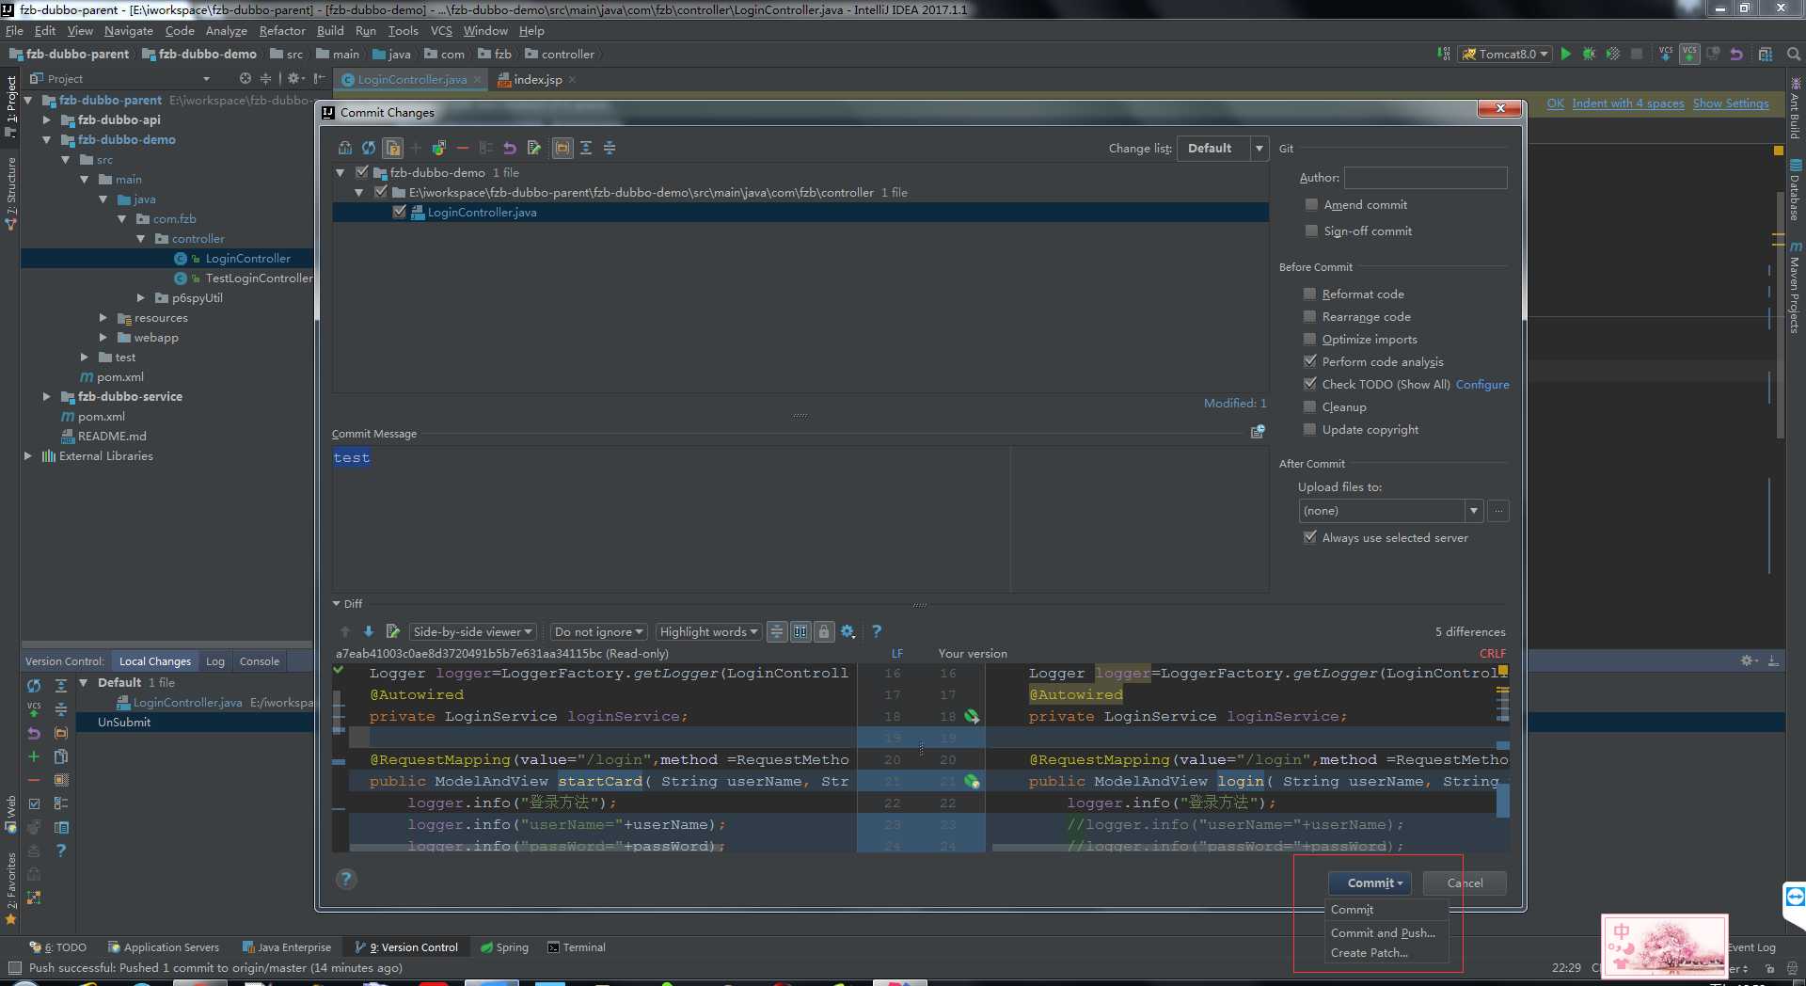Image resolution: width=1806 pixels, height=986 pixels.
Task: Select Log tab in Version Control
Action: 215,661
